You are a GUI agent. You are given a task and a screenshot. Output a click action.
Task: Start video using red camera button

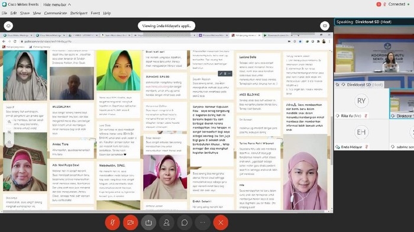pyautogui.click(x=131, y=223)
